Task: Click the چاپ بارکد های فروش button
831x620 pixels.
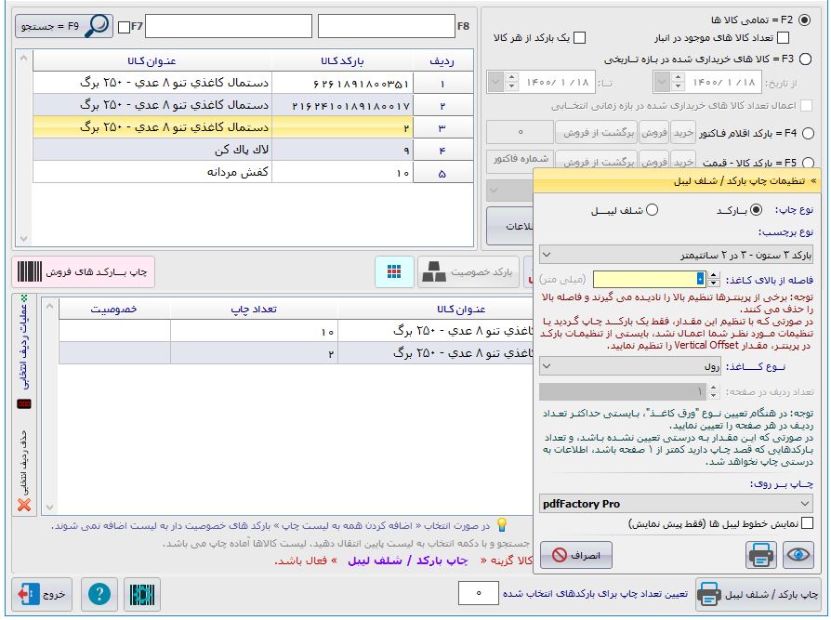Action: [x=85, y=271]
